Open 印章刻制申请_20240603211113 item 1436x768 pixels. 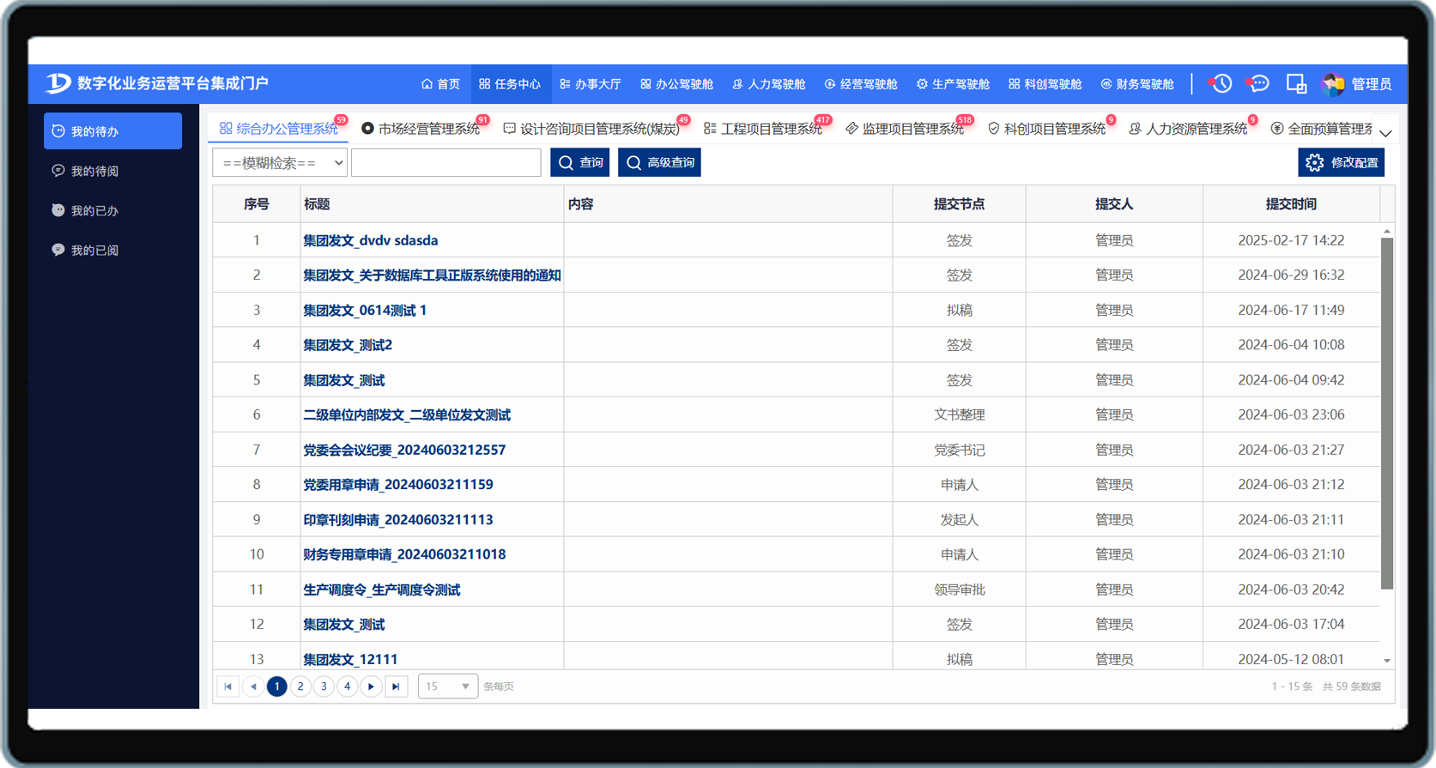tap(398, 519)
